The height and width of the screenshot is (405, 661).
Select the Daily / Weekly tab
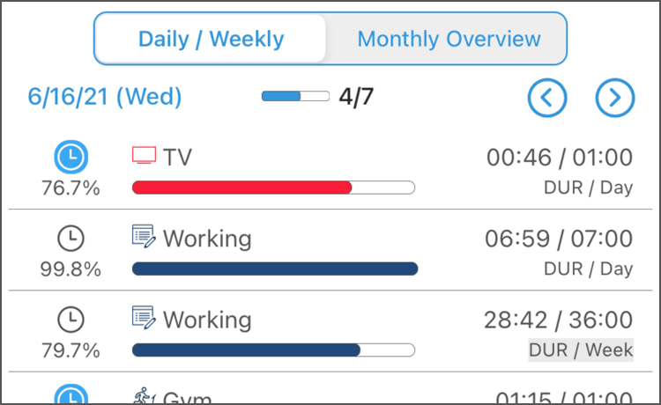pos(211,39)
